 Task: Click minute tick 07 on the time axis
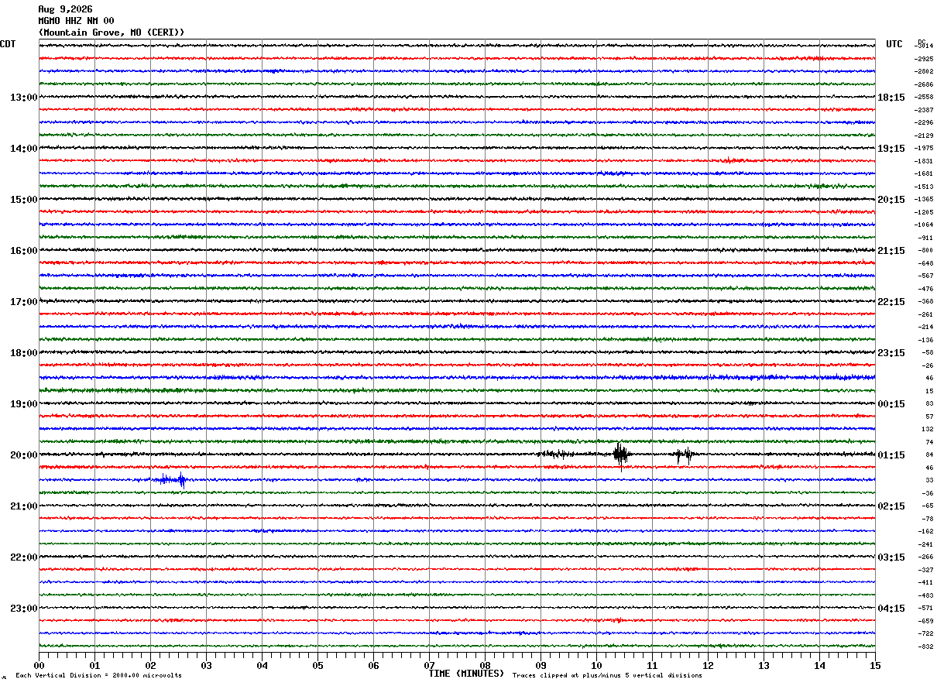(x=429, y=665)
